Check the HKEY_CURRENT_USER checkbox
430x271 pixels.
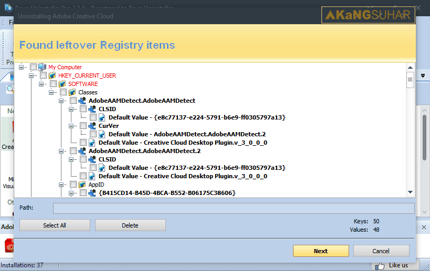[x=44, y=75]
